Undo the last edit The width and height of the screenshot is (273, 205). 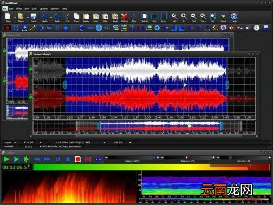(44, 17)
